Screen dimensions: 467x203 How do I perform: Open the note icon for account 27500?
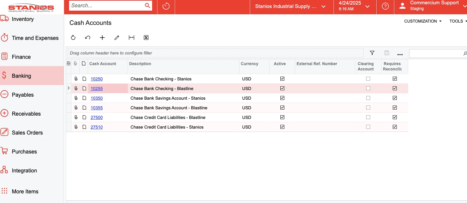click(84, 117)
